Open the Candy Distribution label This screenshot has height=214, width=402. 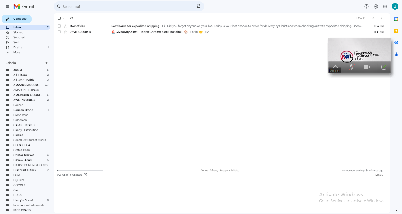click(x=25, y=130)
